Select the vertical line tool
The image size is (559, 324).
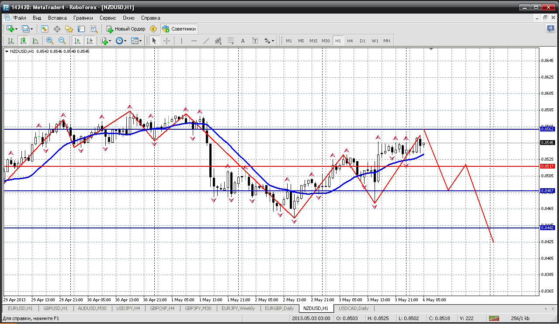click(x=181, y=41)
